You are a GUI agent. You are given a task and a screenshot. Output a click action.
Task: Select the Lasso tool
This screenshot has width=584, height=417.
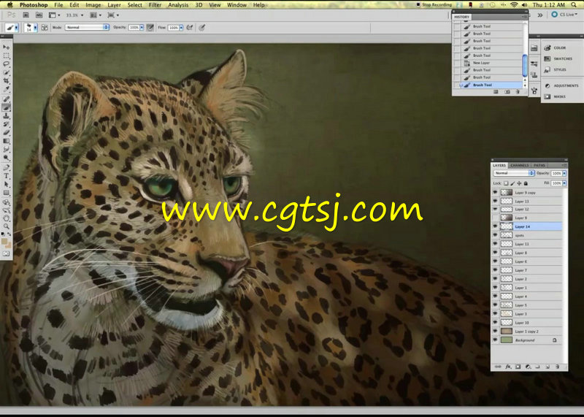coord(7,64)
